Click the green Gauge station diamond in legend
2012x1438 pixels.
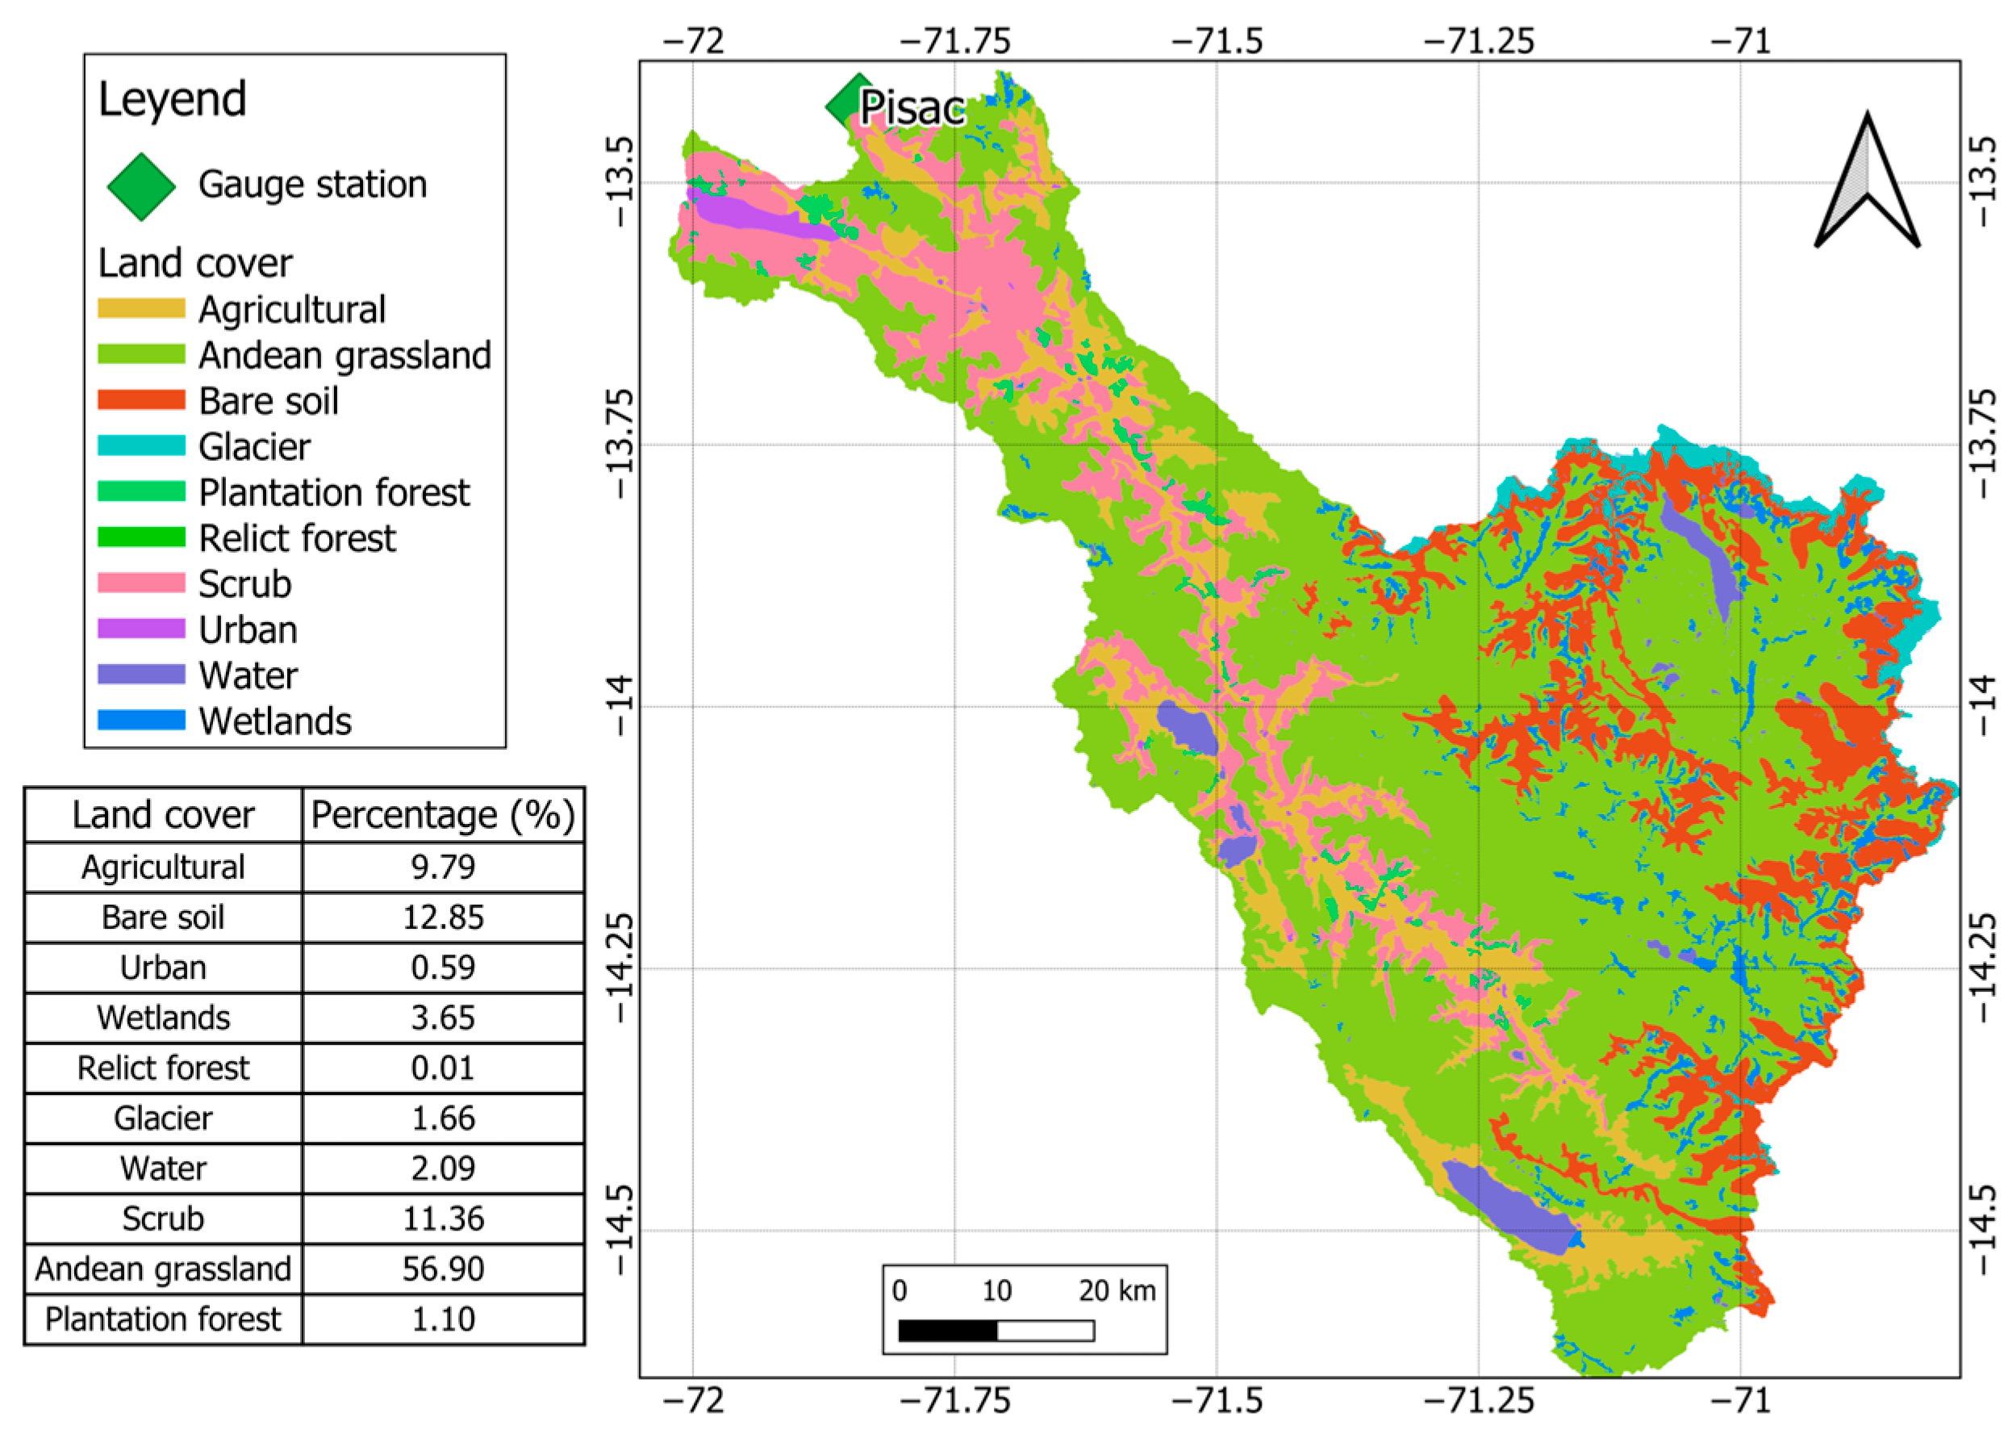140,187
